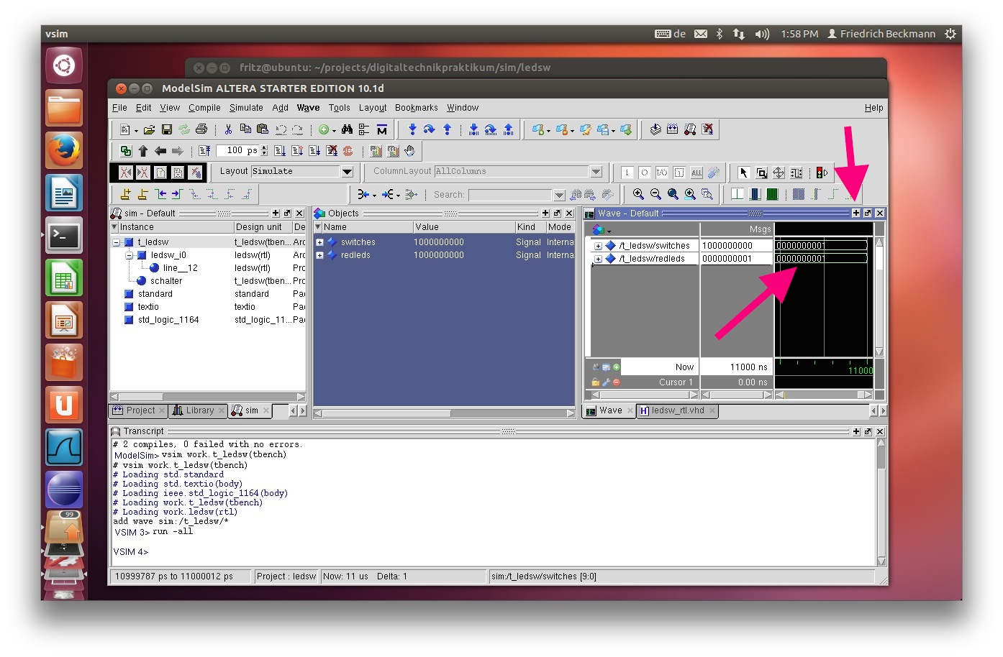
Task: Click the Restart simulation icon
Action: pos(205,151)
